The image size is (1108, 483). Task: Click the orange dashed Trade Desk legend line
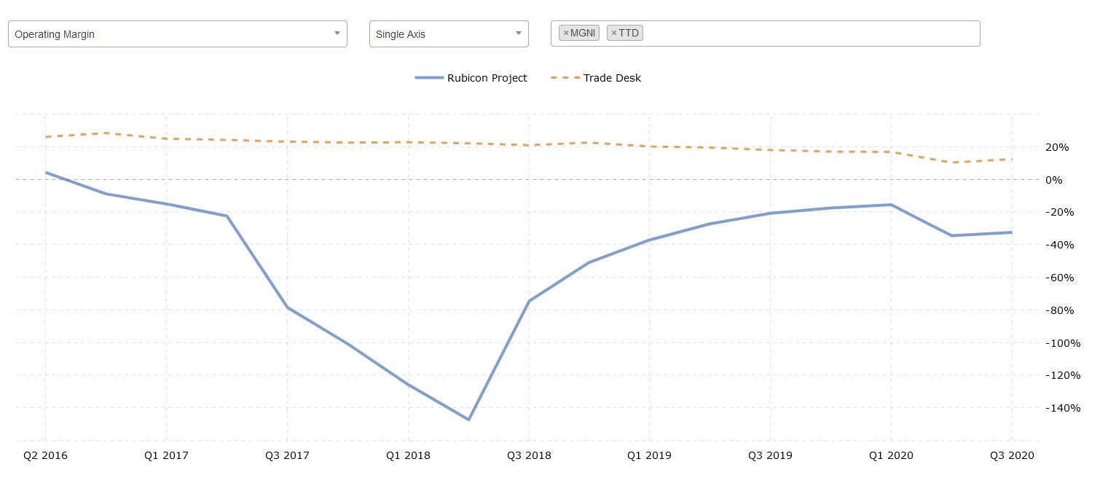[x=565, y=78]
